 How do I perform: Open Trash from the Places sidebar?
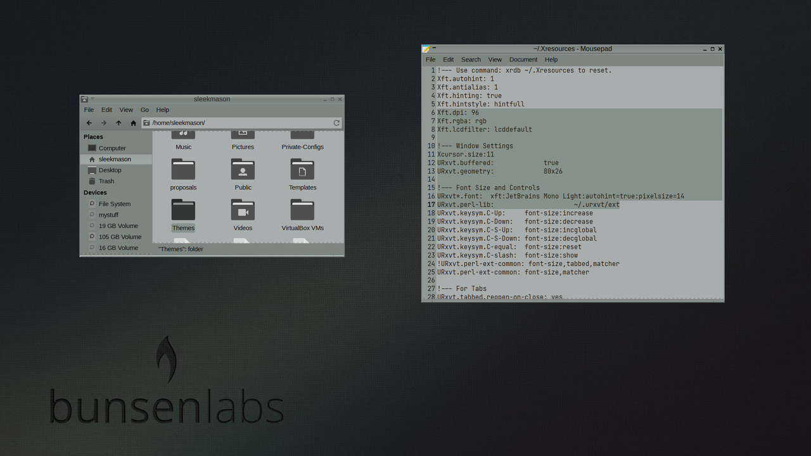coord(116,181)
